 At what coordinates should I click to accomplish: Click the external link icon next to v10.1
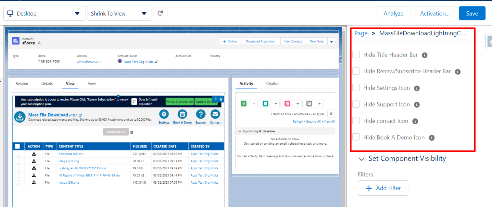coord(81,115)
